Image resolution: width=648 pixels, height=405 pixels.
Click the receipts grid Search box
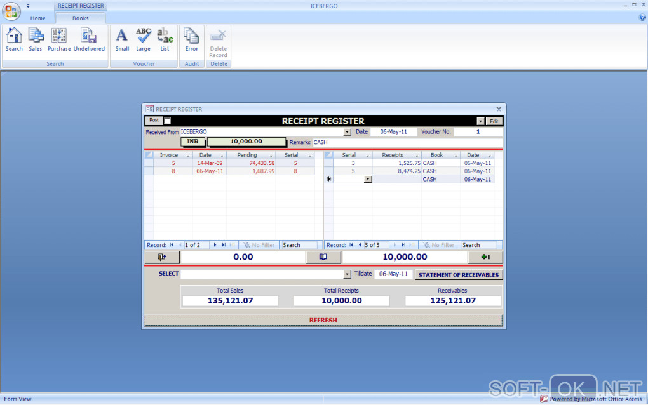[x=479, y=245]
